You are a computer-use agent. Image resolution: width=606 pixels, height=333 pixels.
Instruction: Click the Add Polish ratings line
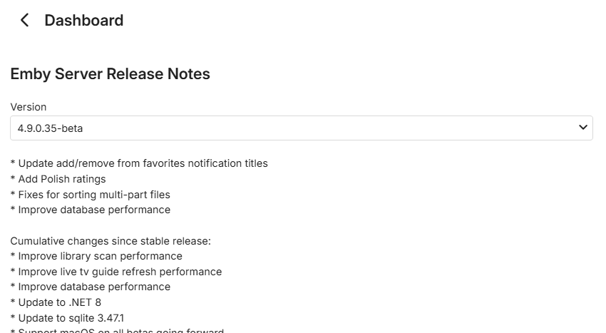coord(58,179)
